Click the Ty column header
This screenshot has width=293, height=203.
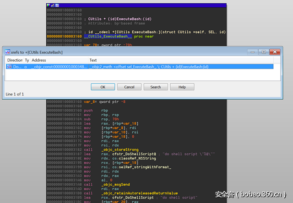pos(27,60)
